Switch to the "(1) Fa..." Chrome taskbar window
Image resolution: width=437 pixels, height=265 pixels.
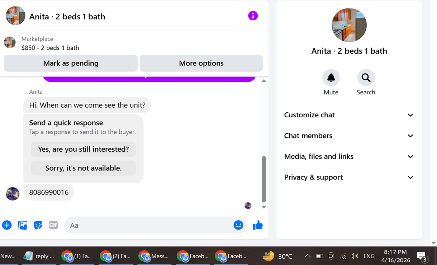pyautogui.click(x=77, y=256)
